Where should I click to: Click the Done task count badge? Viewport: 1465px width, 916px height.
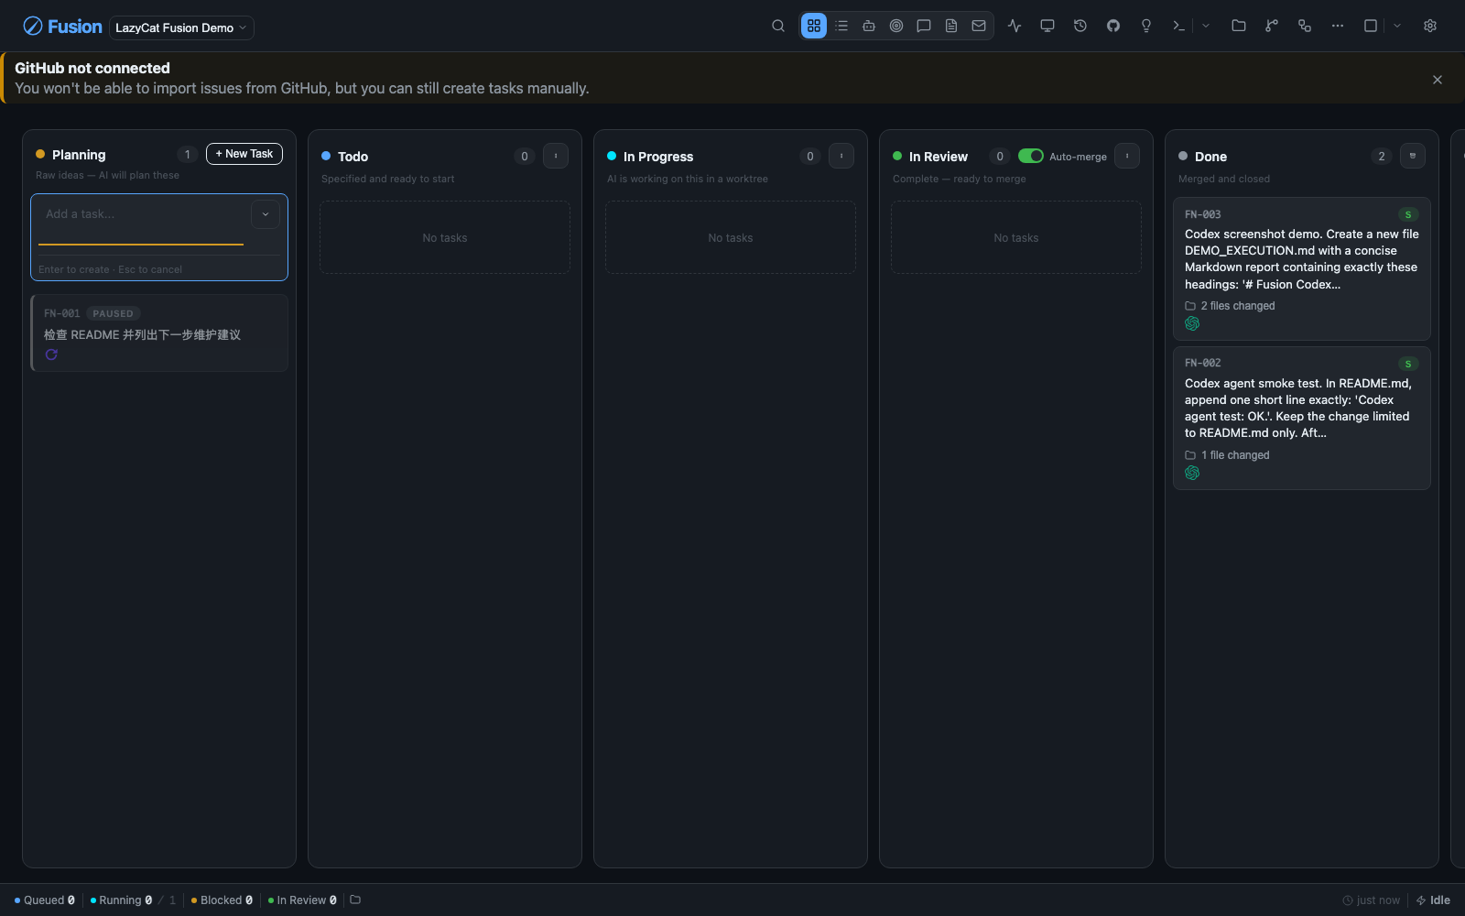click(x=1382, y=156)
